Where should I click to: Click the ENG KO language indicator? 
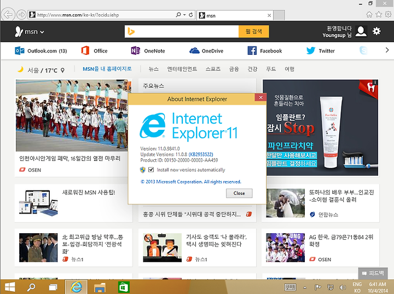tap(357, 287)
